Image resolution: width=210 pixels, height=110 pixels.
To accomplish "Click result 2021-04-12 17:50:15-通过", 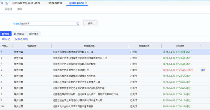I will point(177,94).
